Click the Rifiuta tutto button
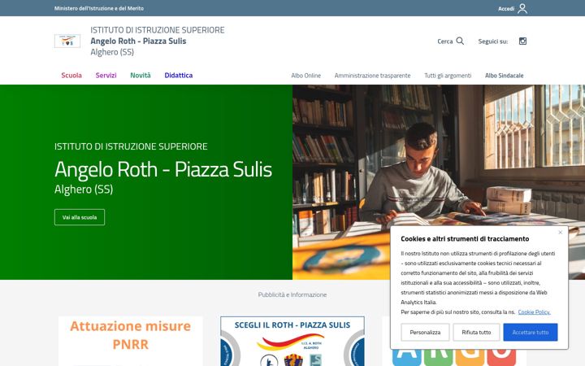Image resolution: width=585 pixels, height=366 pixels. pos(476,332)
